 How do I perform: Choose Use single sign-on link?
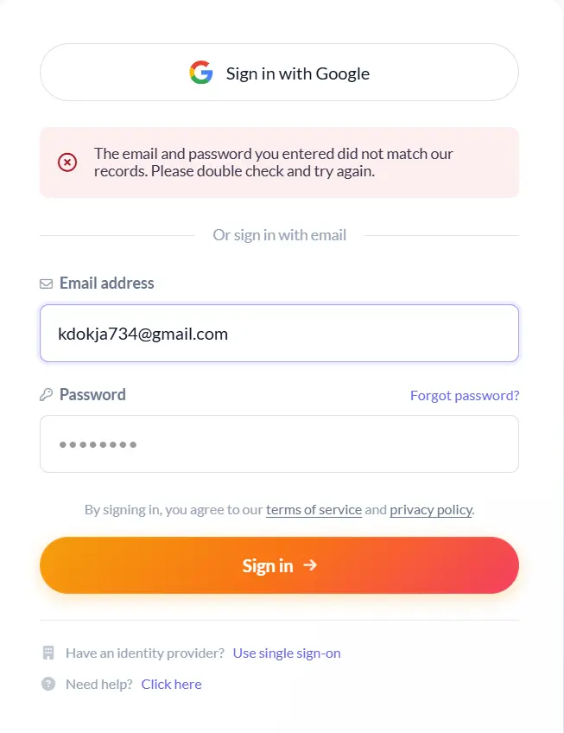coord(287,653)
